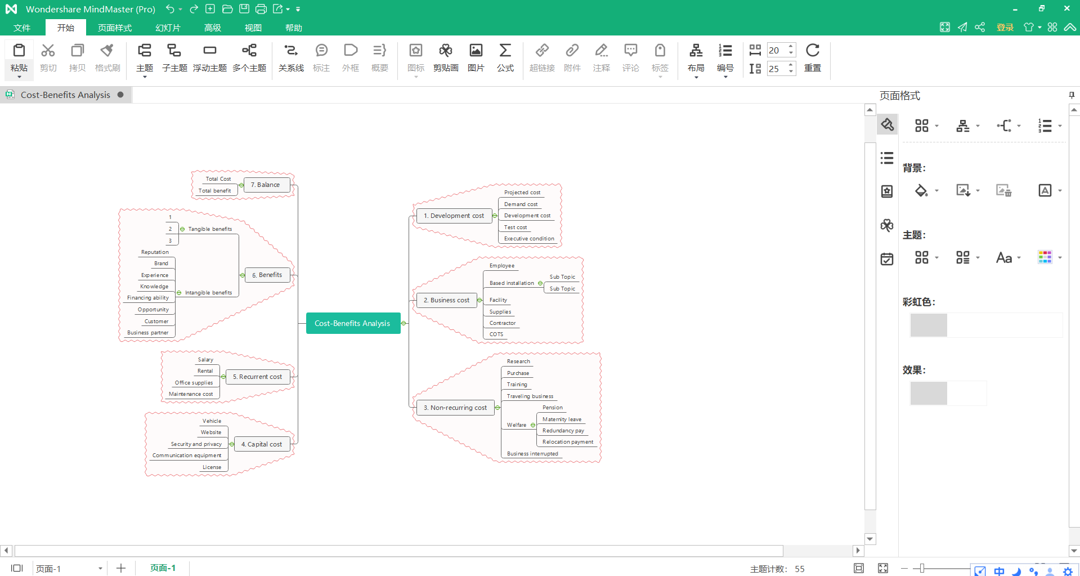1080x576 pixels.
Task: Open the 页面-1 page selector dropdown
Action: pyautogui.click(x=100, y=569)
